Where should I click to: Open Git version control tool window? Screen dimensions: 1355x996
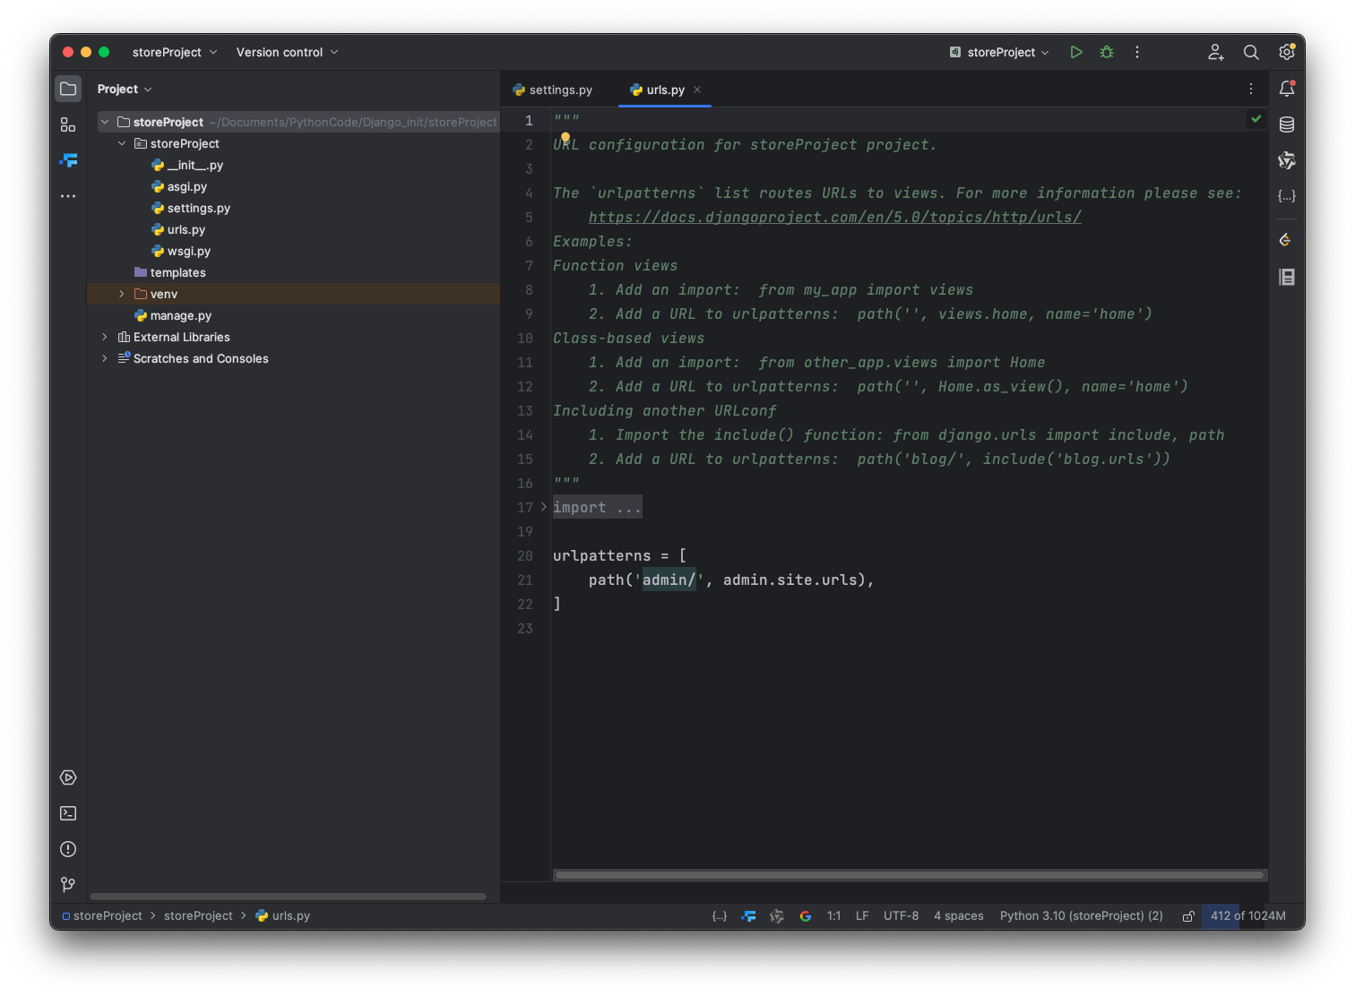68,885
